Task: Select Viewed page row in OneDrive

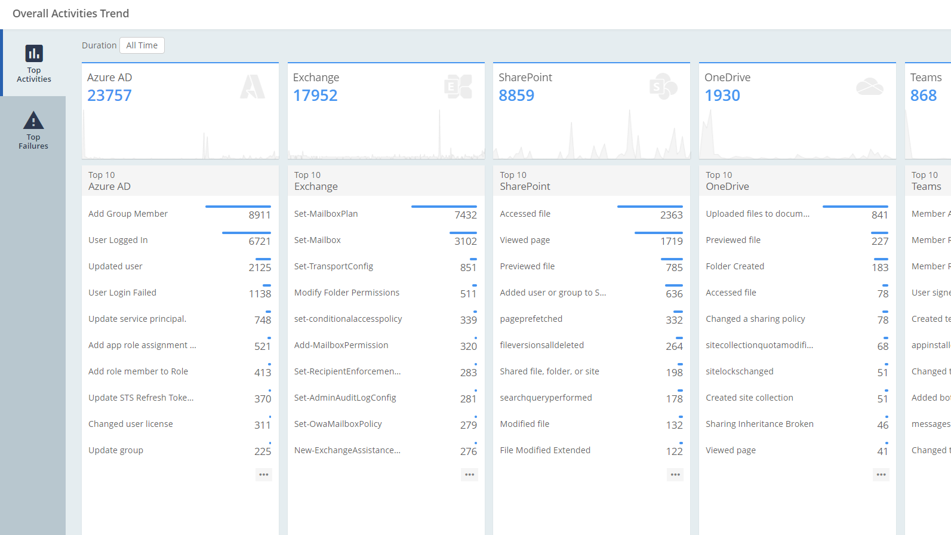Action: (797, 450)
